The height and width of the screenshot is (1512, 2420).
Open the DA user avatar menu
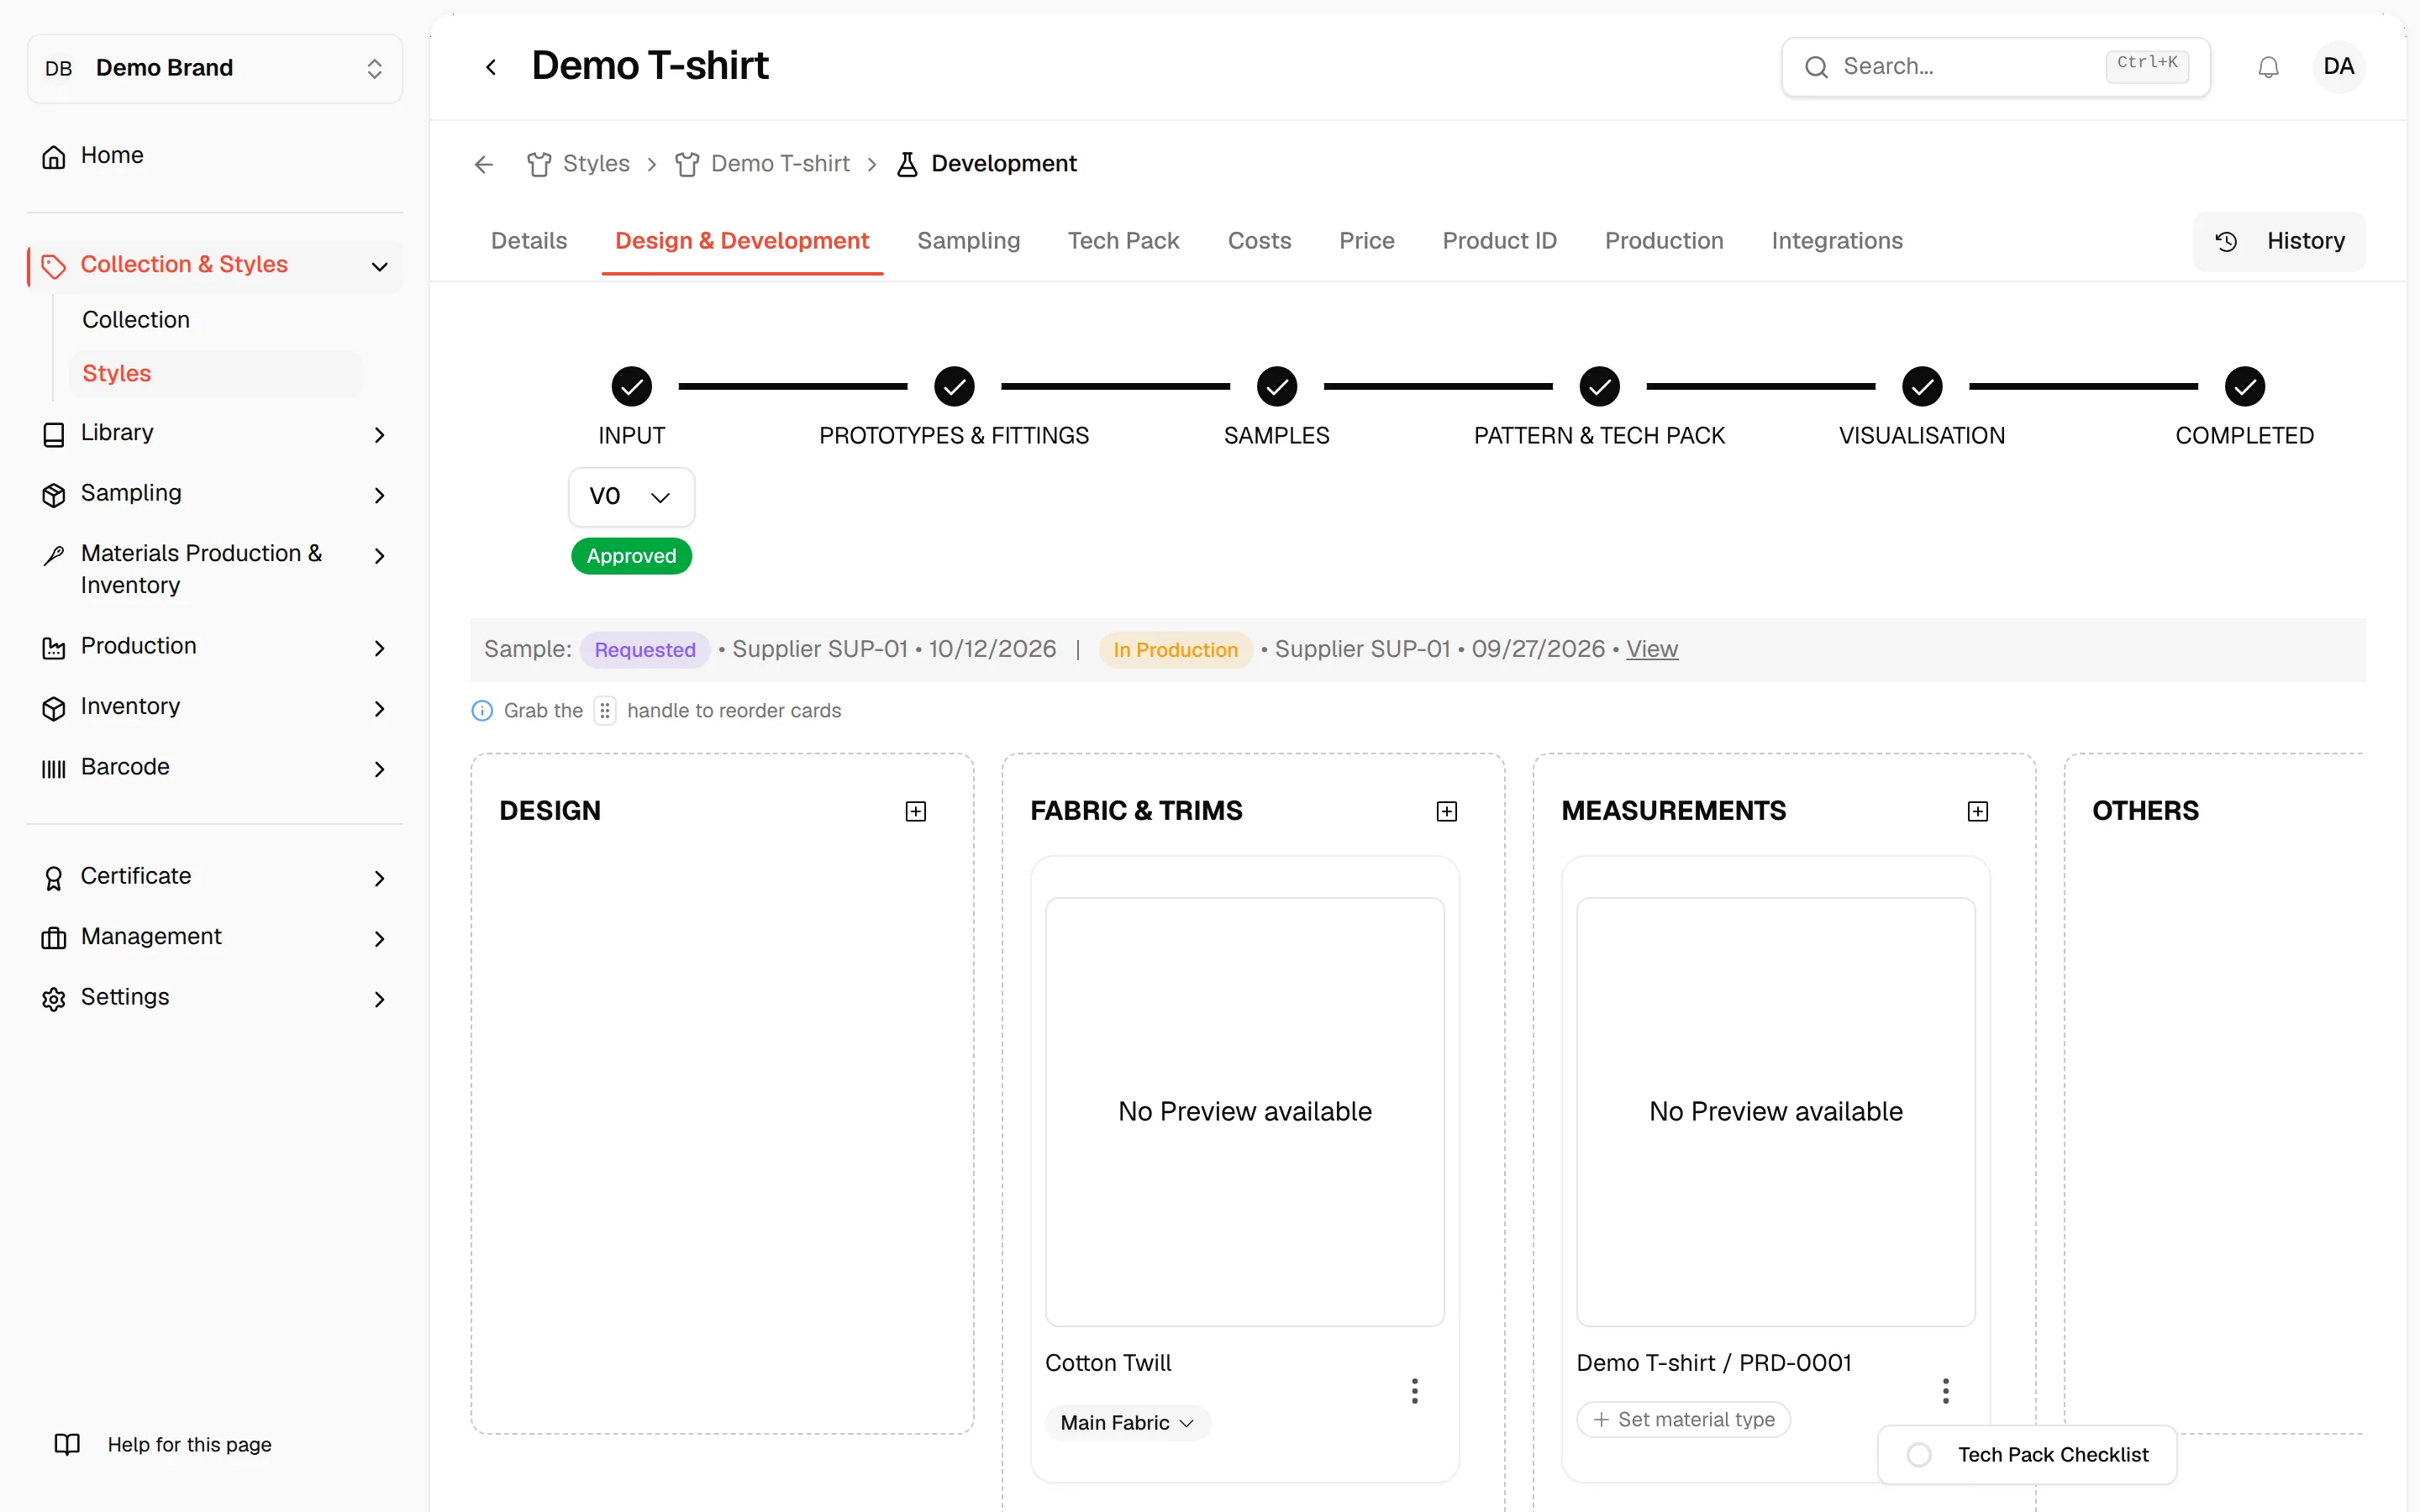tap(2338, 67)
